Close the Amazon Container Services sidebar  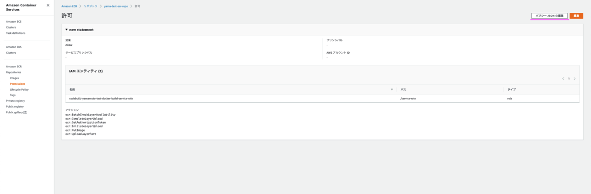pyautogui.click(x=48, y=5)
